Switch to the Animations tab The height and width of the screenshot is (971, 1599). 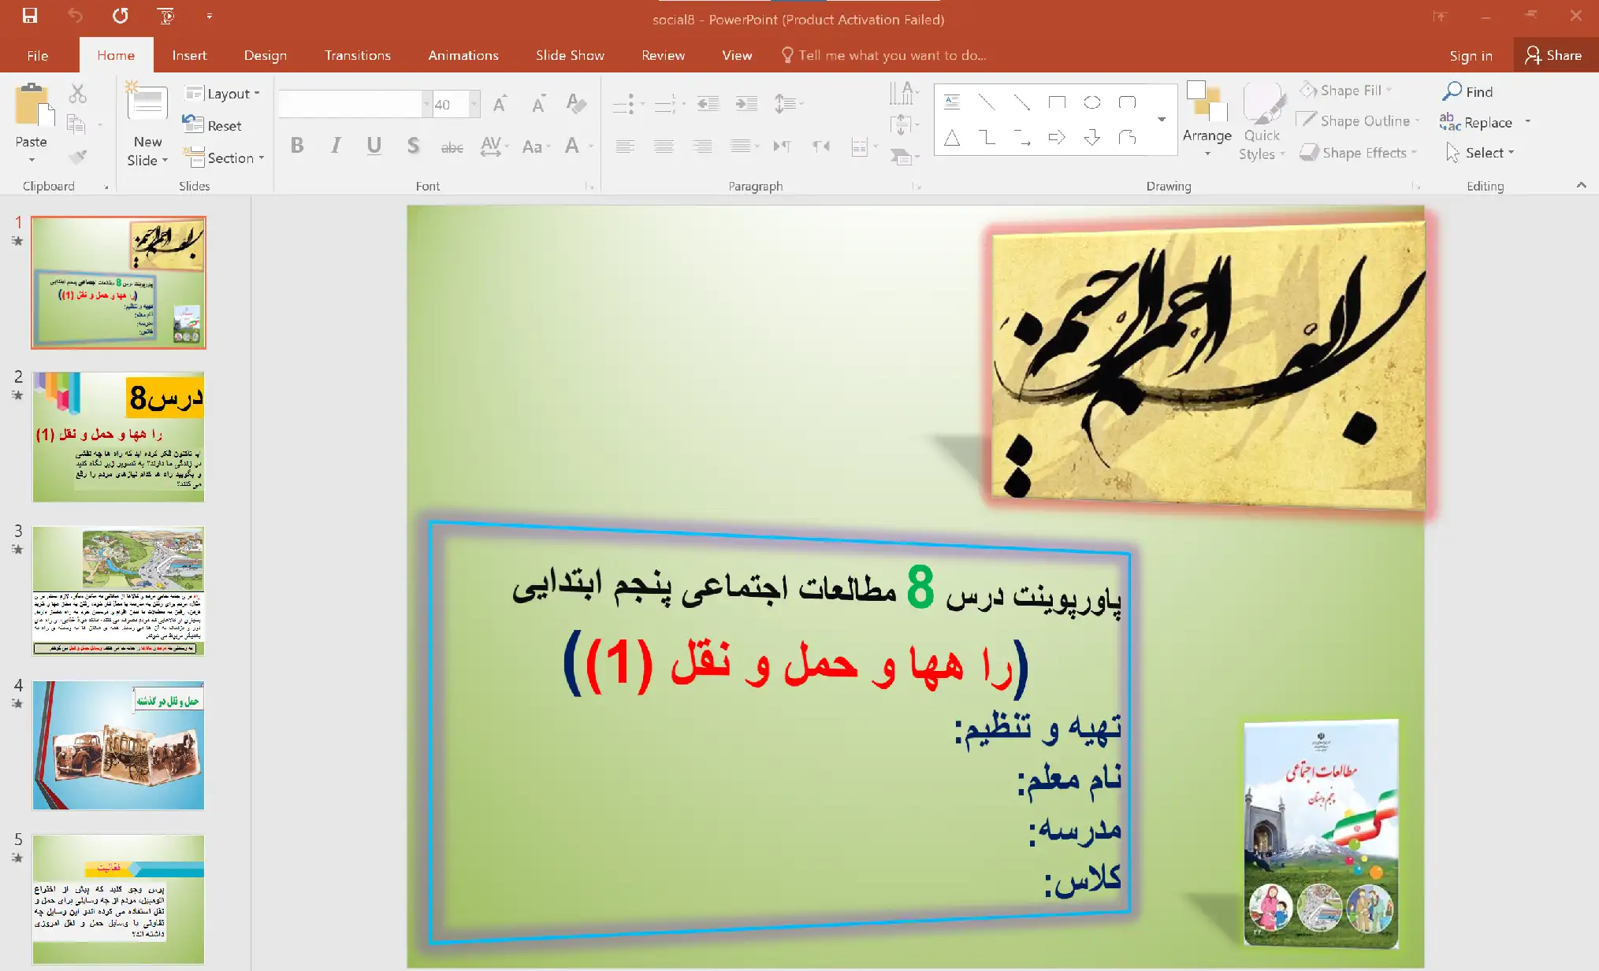pos(463,55)
